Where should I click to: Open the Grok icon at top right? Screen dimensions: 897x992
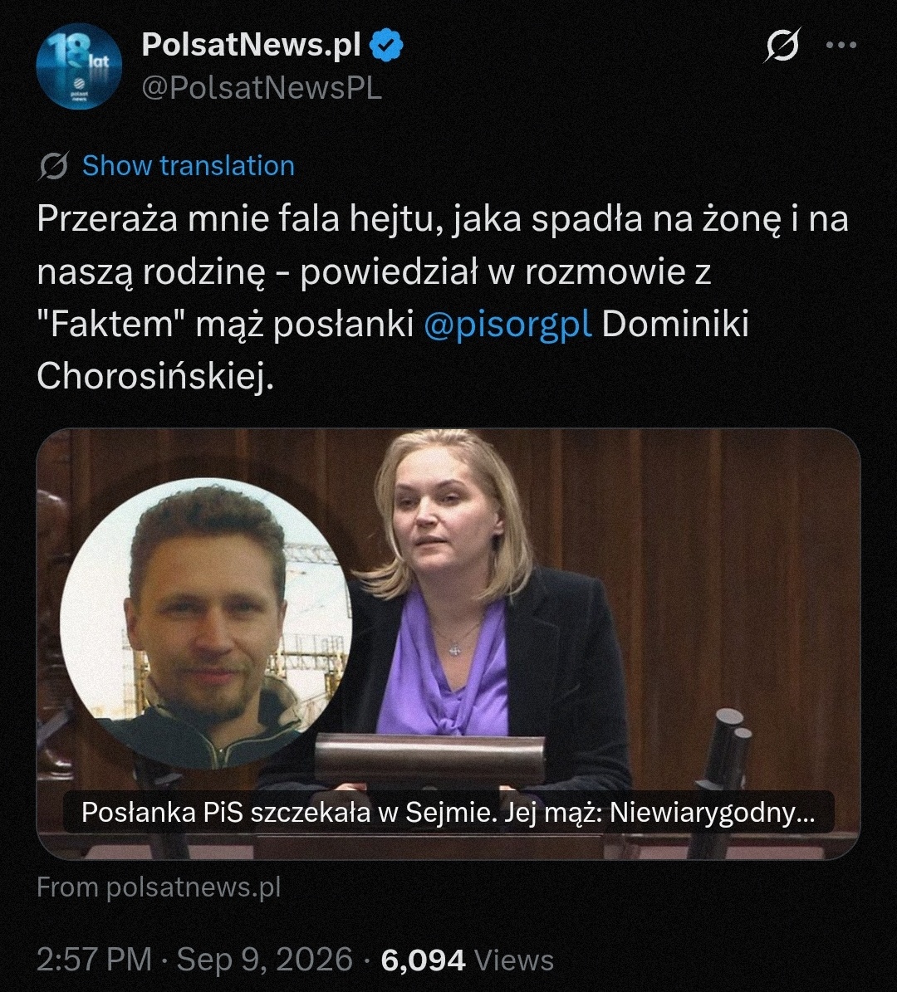[782, 45]
